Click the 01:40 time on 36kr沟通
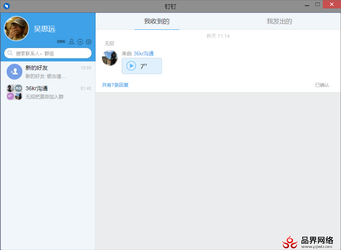Viewport: 341px width, 250px height. (86, 89)
